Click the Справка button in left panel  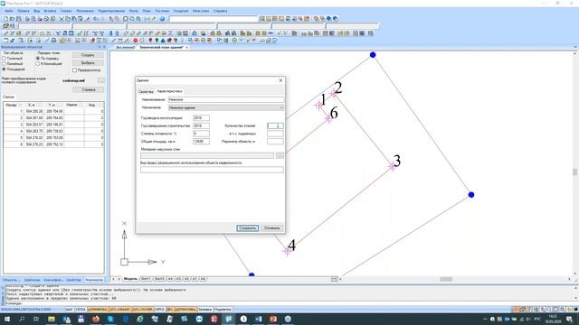tap(89, 89)
